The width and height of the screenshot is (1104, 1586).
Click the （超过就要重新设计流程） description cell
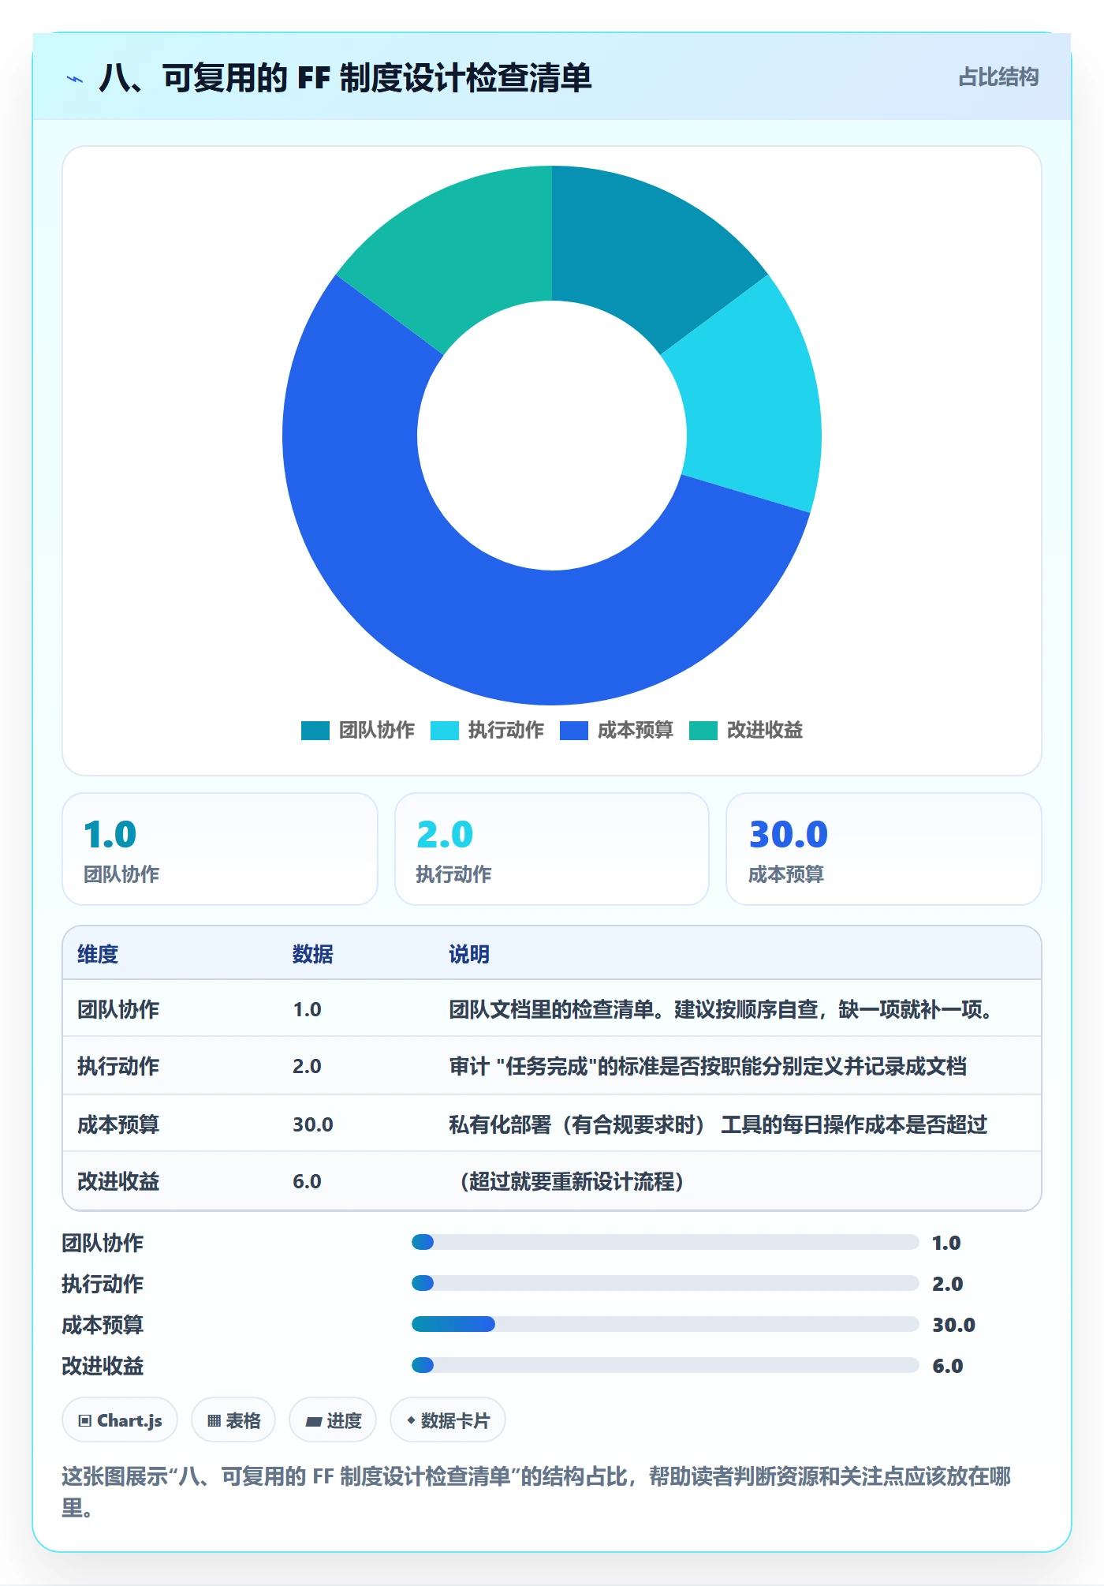tap(571, 1181)
